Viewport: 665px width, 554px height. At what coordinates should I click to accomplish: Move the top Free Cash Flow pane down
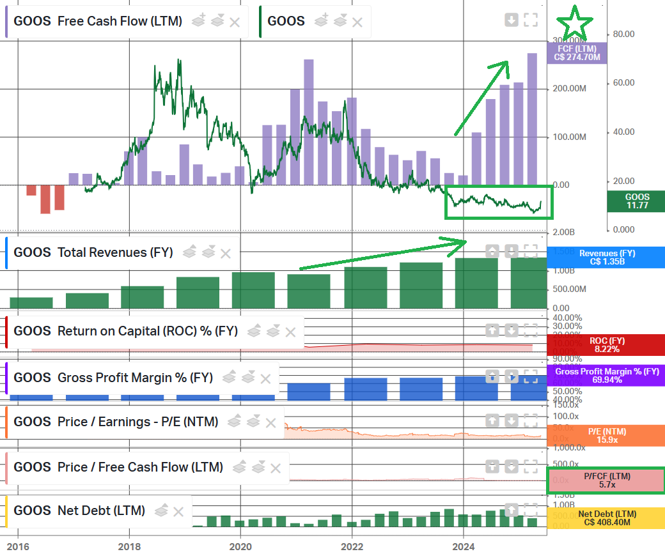(512, 20)
